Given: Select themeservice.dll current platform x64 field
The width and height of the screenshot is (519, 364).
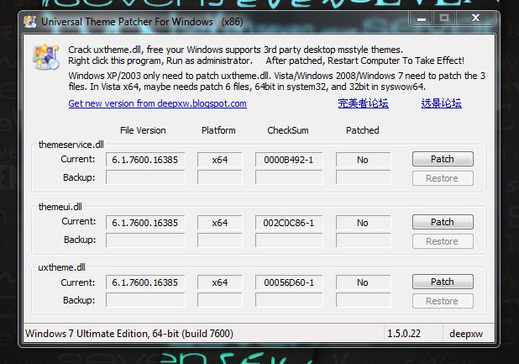Looking at the screenshot, I should [x=220, y=160].
